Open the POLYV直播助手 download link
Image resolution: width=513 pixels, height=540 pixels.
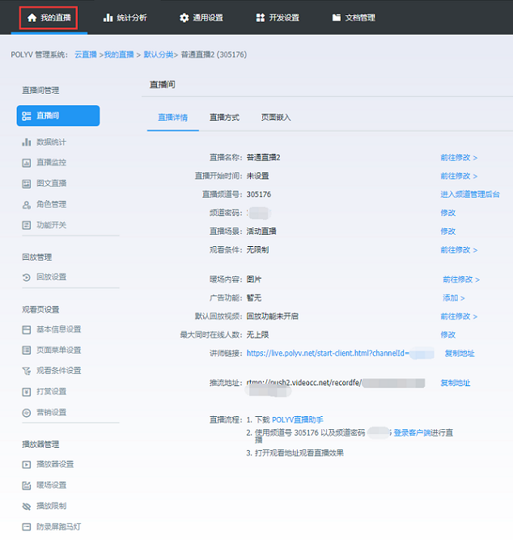point(297,420)
